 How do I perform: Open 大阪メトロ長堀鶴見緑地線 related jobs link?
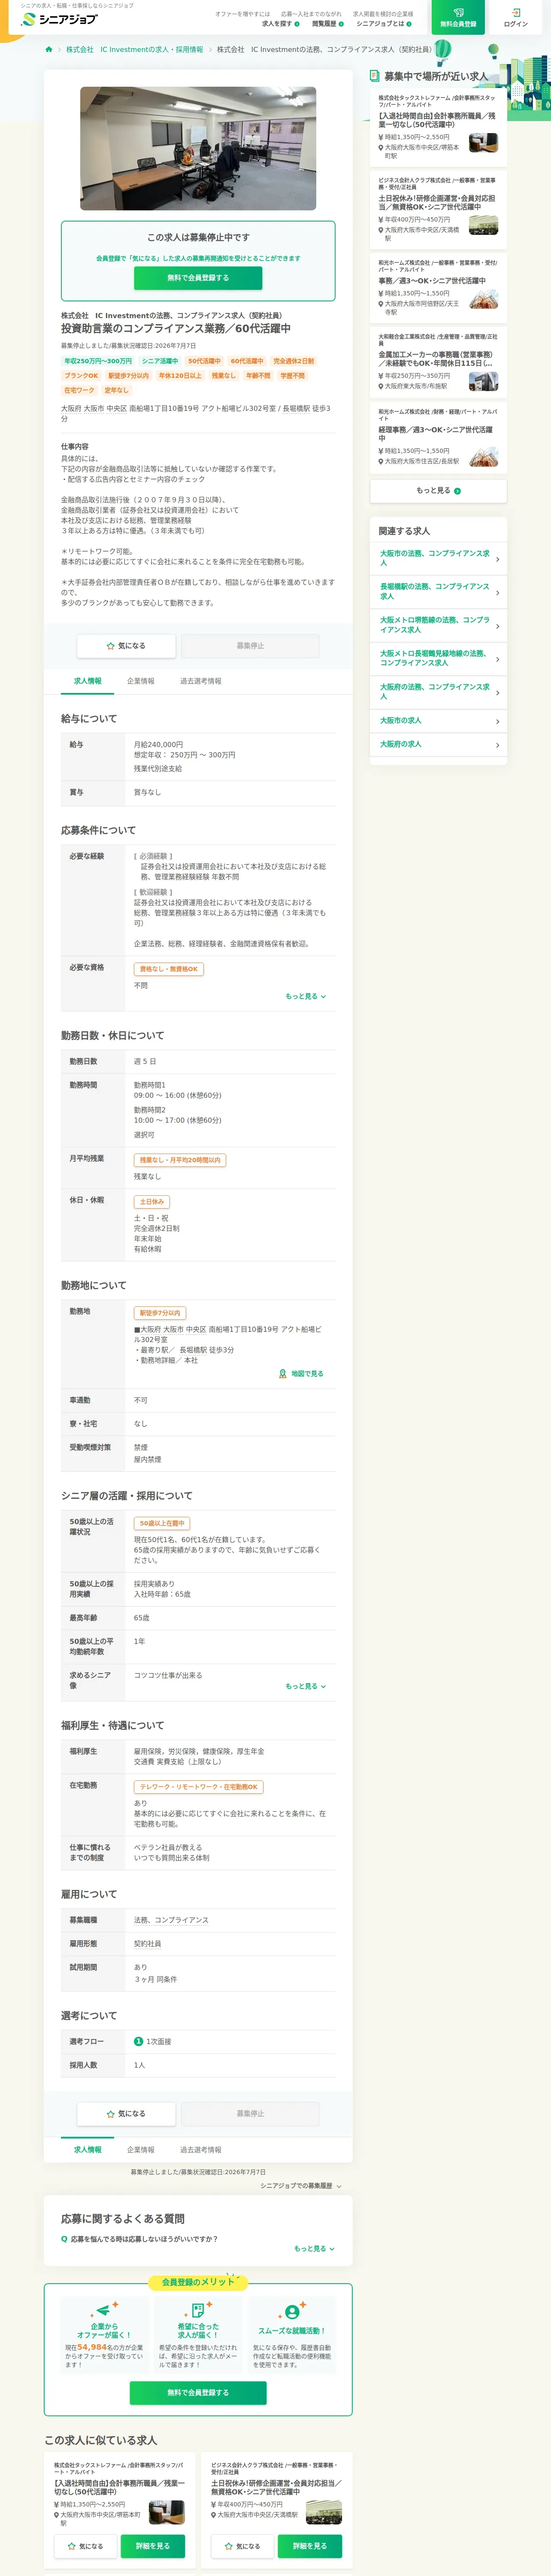[438, 658]
